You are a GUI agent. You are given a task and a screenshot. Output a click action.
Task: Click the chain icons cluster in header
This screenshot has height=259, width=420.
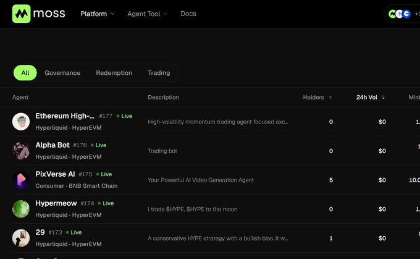pos(400,14)
